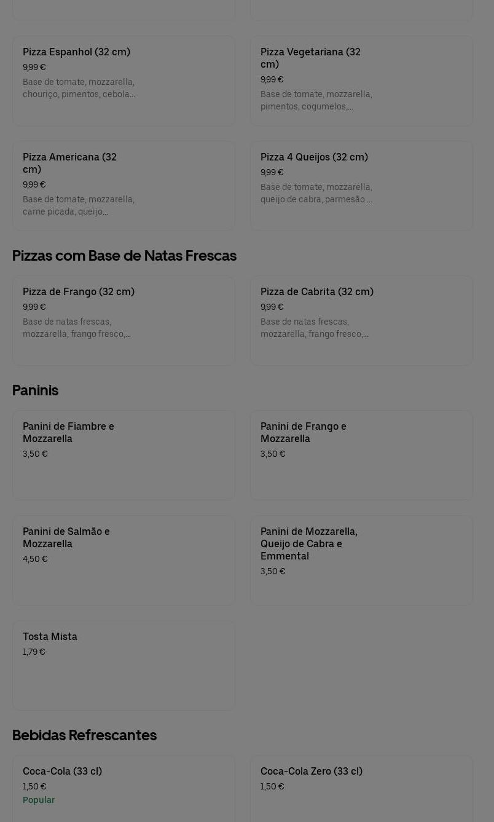The width and height of the screenshot is (494, 822).
Task: Click the Paninis section heading
Action: tap(35, 390)
